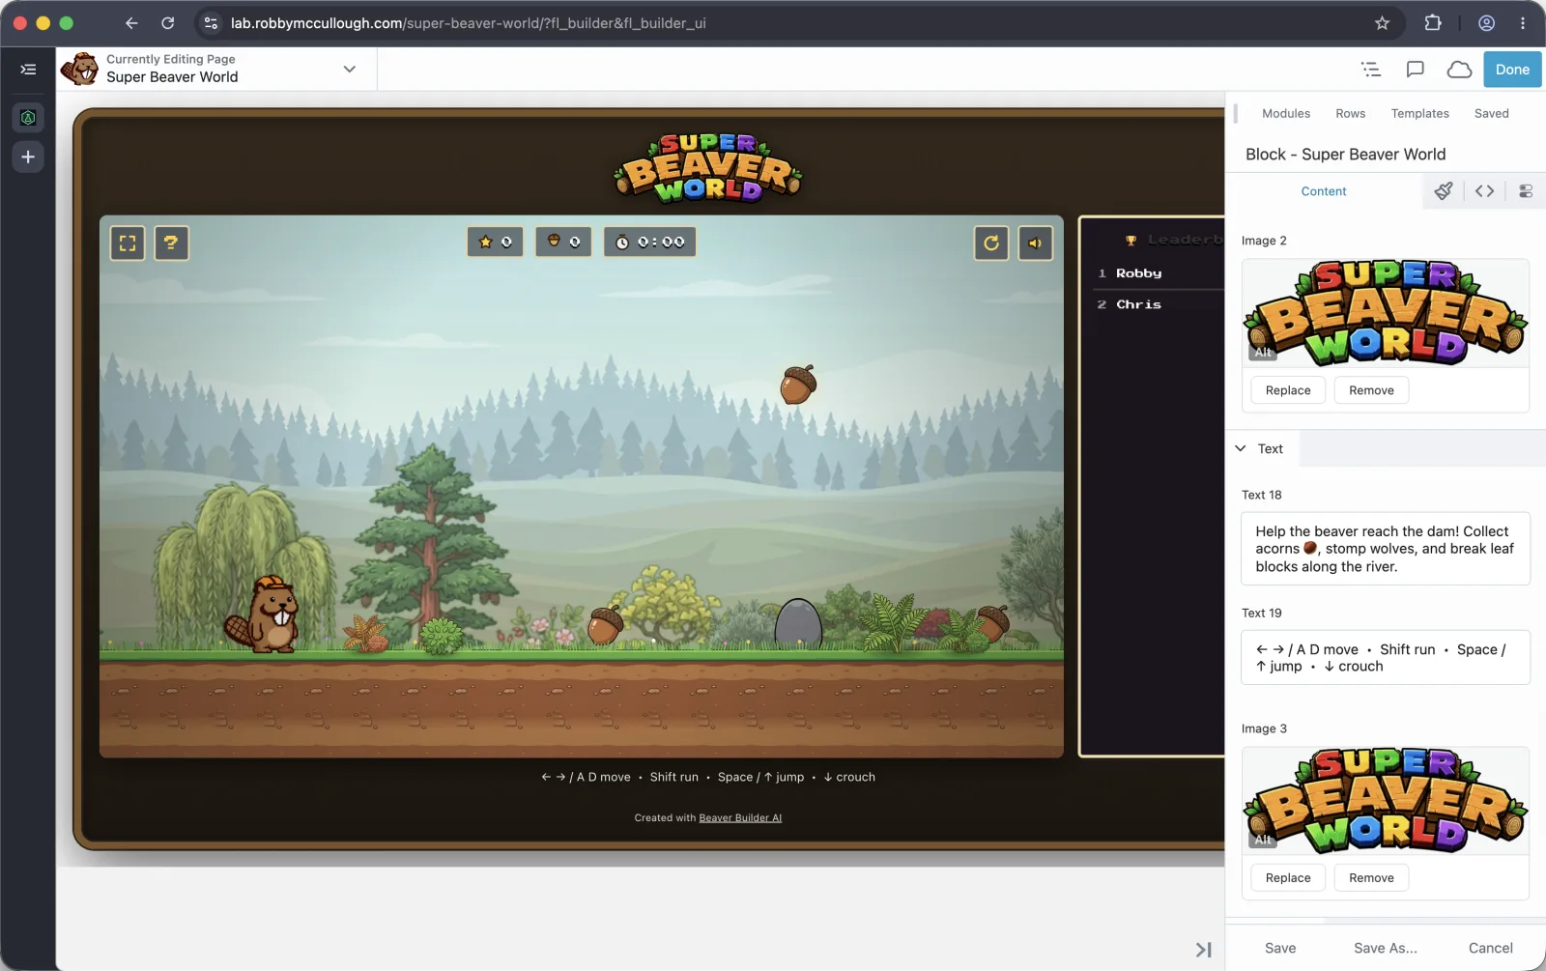The image size is (1546, 971).
Task: Remove Image 2
Action: coord(1371,390)
